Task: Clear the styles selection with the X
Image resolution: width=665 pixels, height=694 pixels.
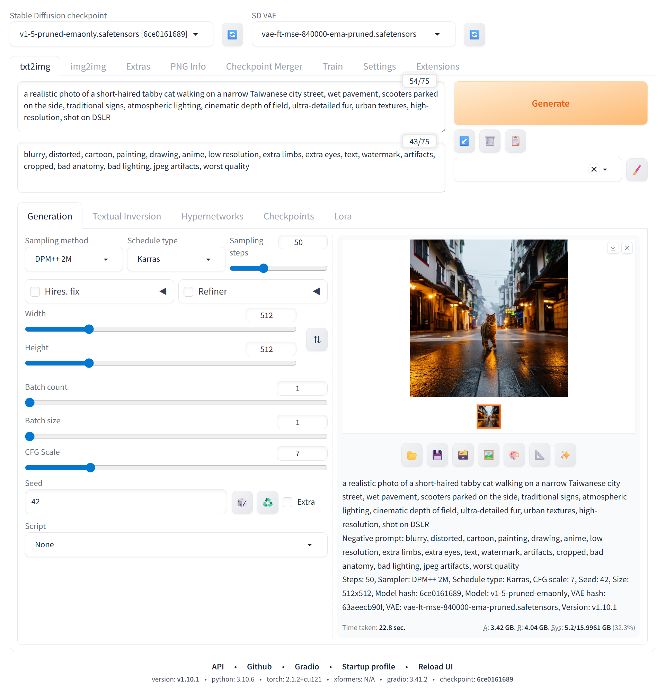Action: 594,170
